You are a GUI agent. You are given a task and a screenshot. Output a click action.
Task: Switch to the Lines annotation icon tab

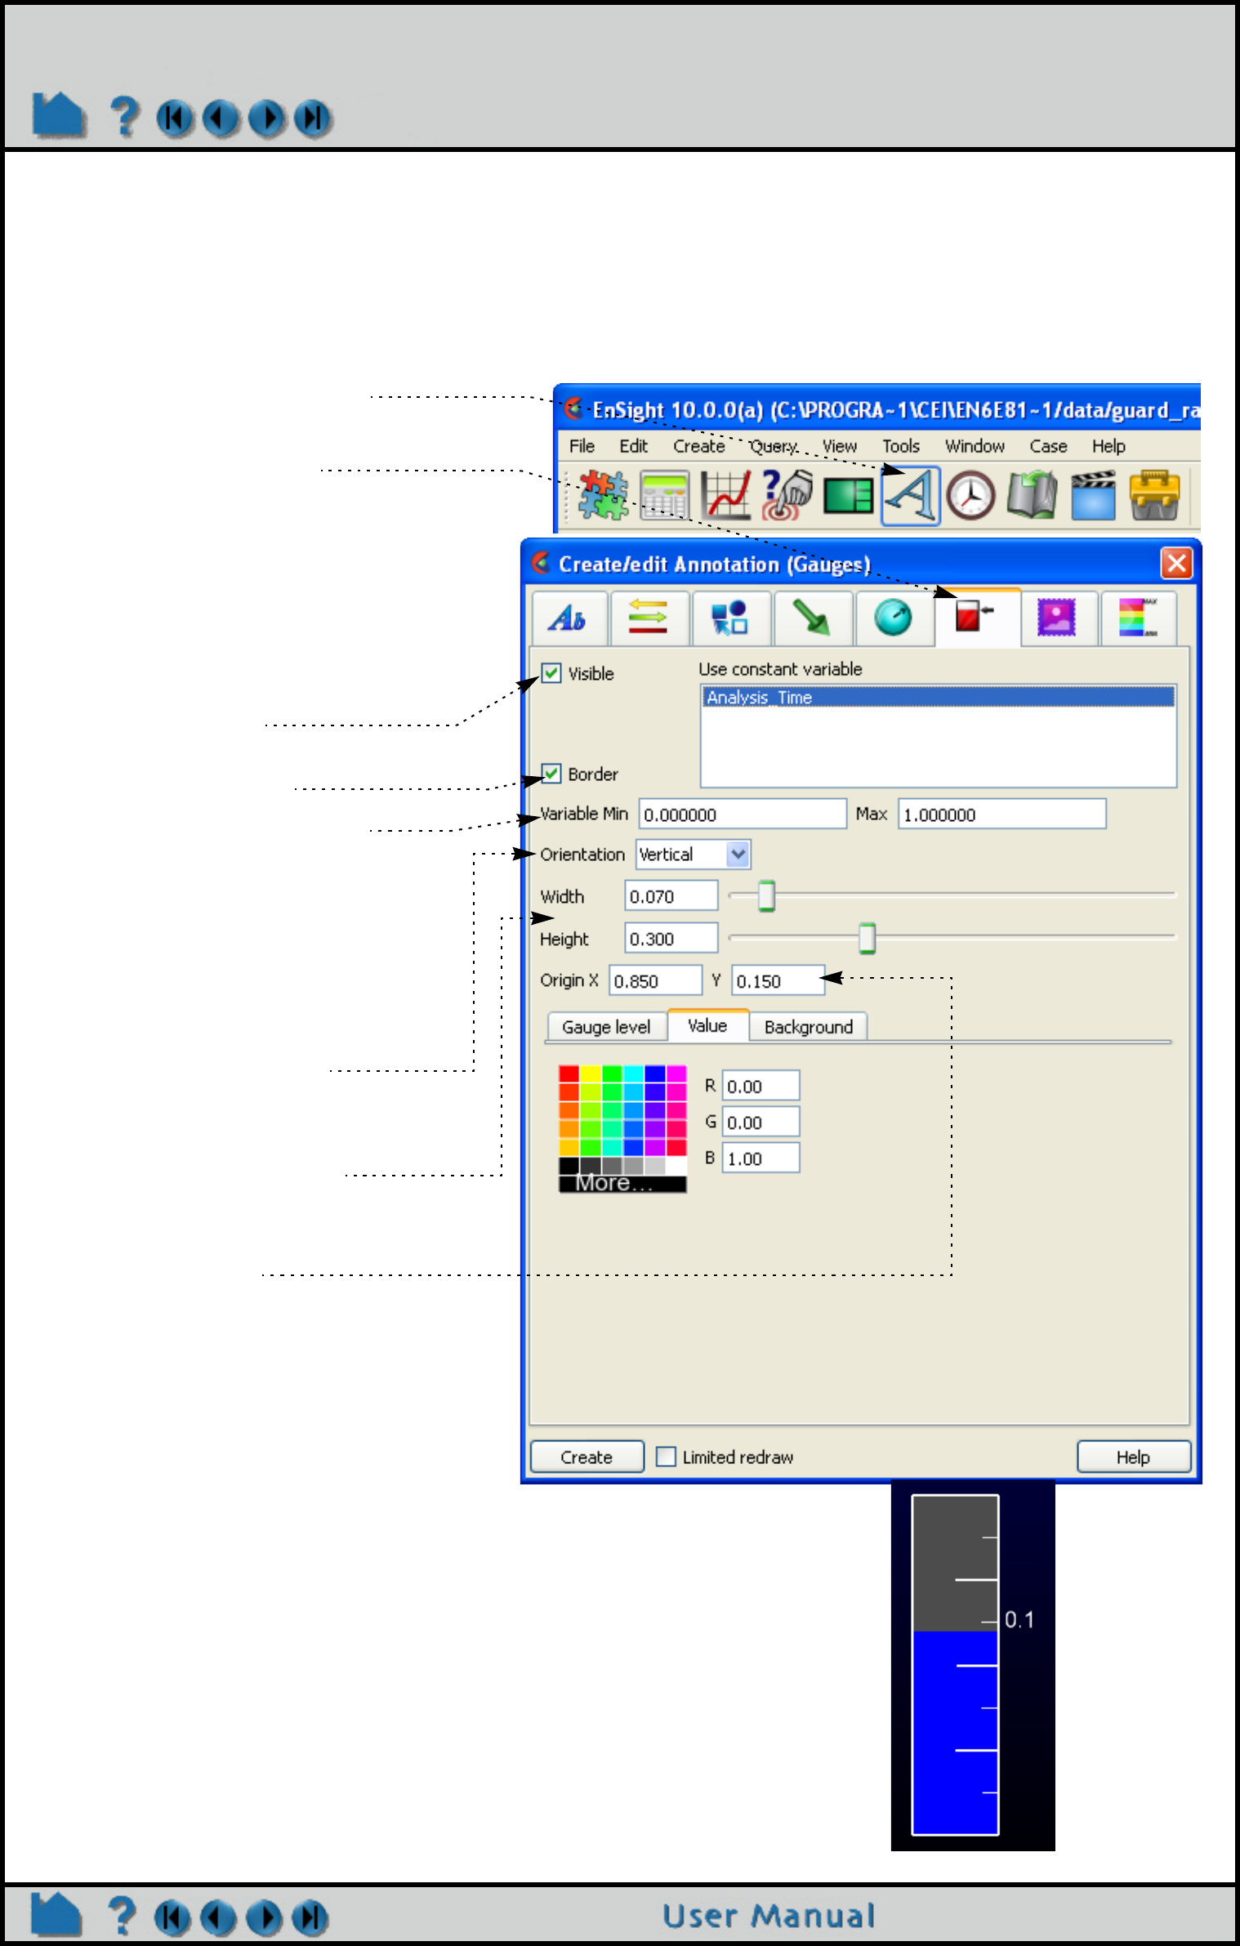coord(649,618)
